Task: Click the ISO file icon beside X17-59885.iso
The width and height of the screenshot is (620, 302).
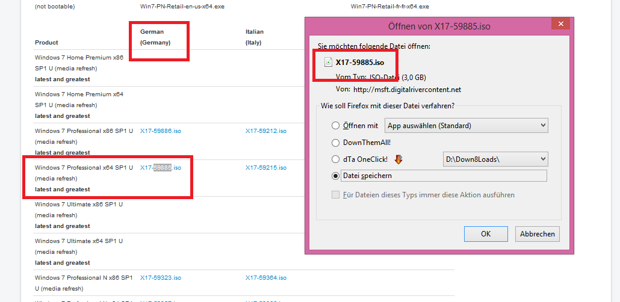Action: (328, 62)
